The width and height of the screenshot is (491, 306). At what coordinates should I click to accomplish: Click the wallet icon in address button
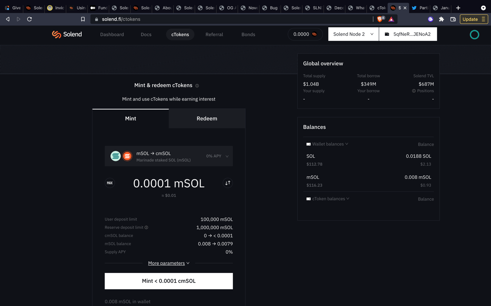click(387, 34)
